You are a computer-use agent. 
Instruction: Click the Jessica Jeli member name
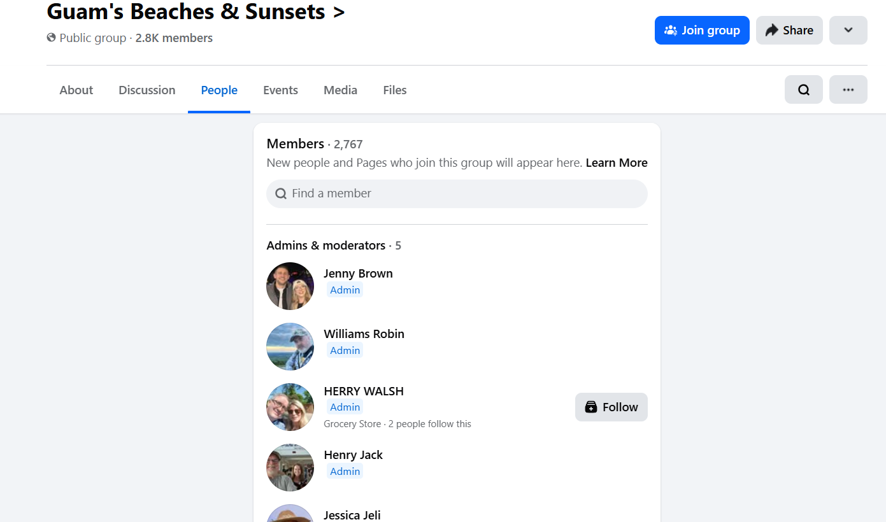[x=352, y=515]
